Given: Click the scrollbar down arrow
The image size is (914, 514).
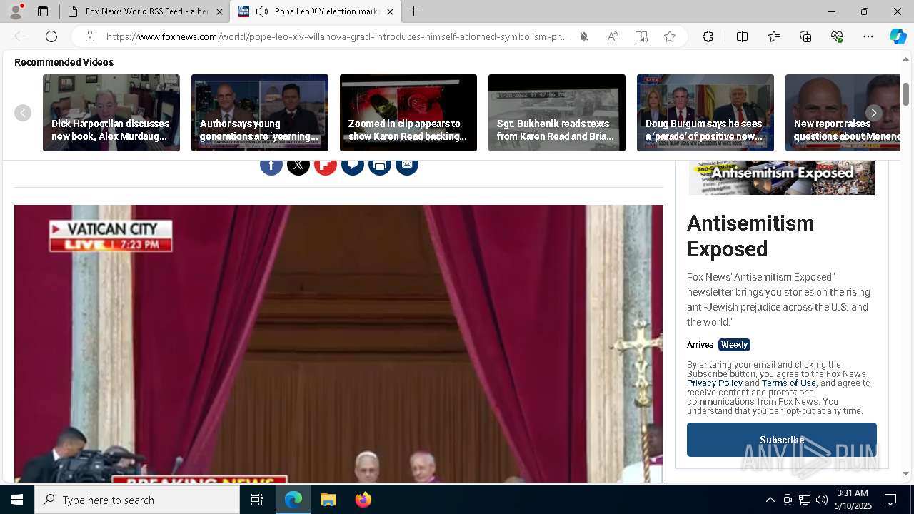Looking at the screenshot, I should point(905,473).
